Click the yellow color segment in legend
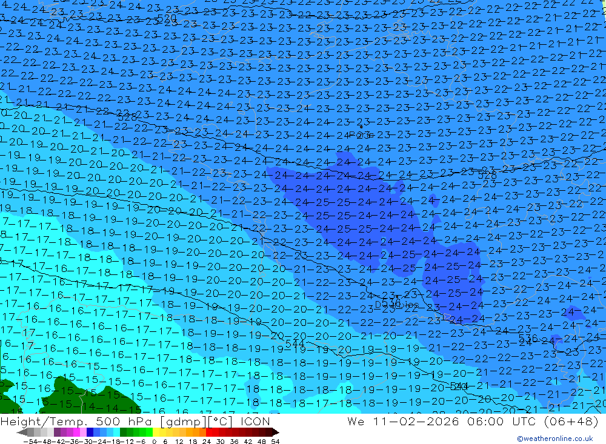 pos(156,432)
